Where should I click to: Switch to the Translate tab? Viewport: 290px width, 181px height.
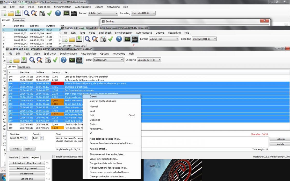click(x=14, y=157)
